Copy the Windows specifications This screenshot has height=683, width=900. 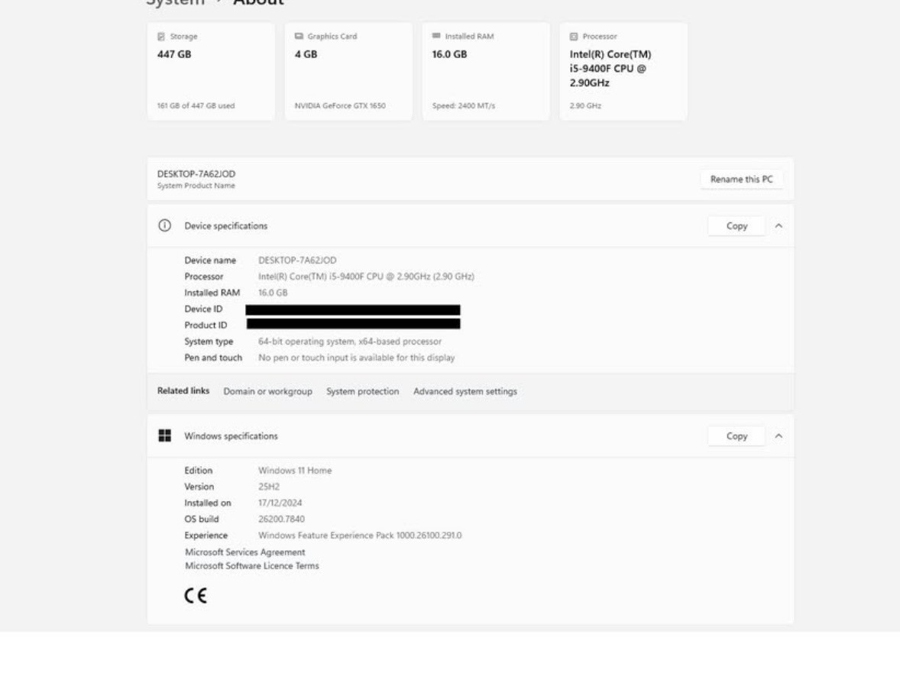click(737, 436)
